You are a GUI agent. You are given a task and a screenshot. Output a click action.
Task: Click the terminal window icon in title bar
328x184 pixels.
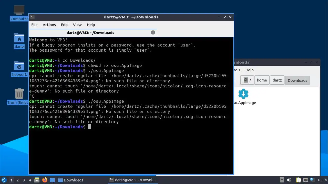[32, 17]
